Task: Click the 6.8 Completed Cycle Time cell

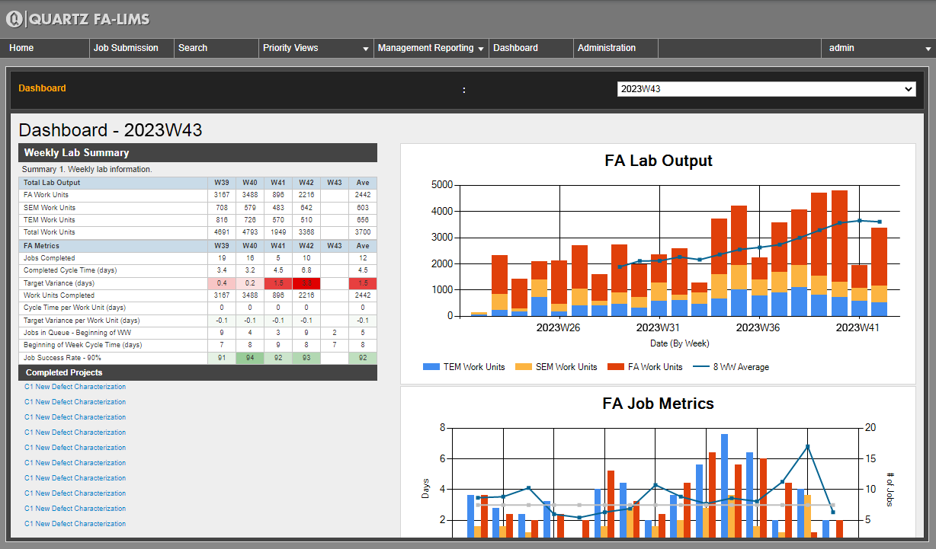Action: 306,270
